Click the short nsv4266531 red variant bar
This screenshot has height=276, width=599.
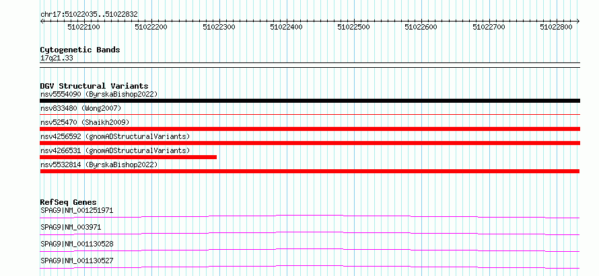tap(129, 157)
